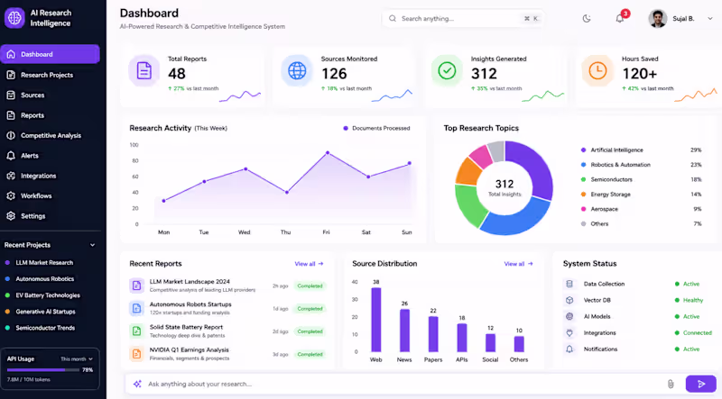
Task: Click the NVIDIA Q1 Earnings Analysis icon
Action: pyautogui.click(x=136, y=354)
